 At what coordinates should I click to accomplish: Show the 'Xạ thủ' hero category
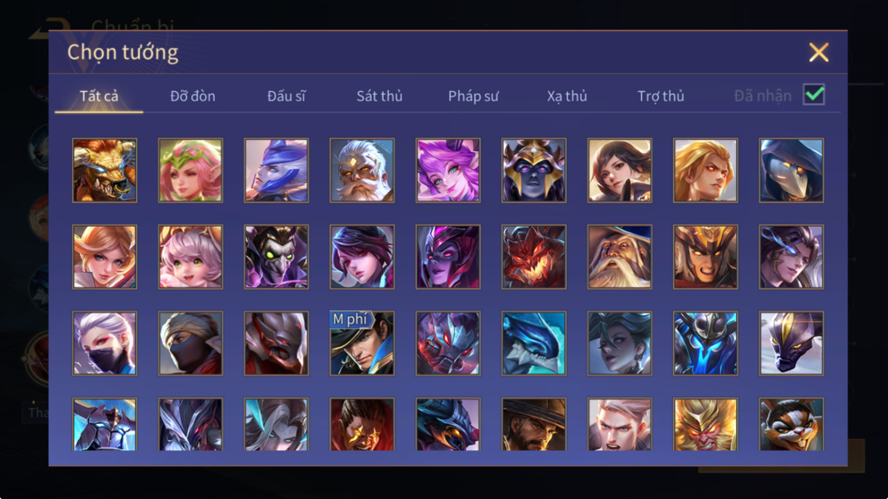567,96
